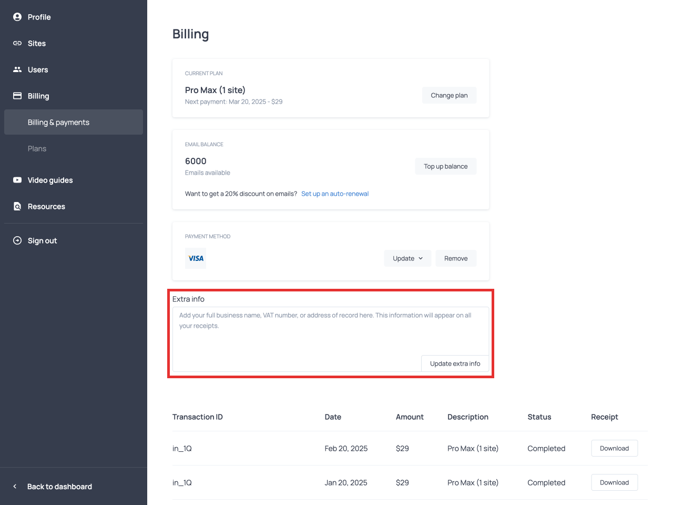Click the Sign out arrow icon
673x505 pixels.
pyautogui.click(x=17, y=240)
